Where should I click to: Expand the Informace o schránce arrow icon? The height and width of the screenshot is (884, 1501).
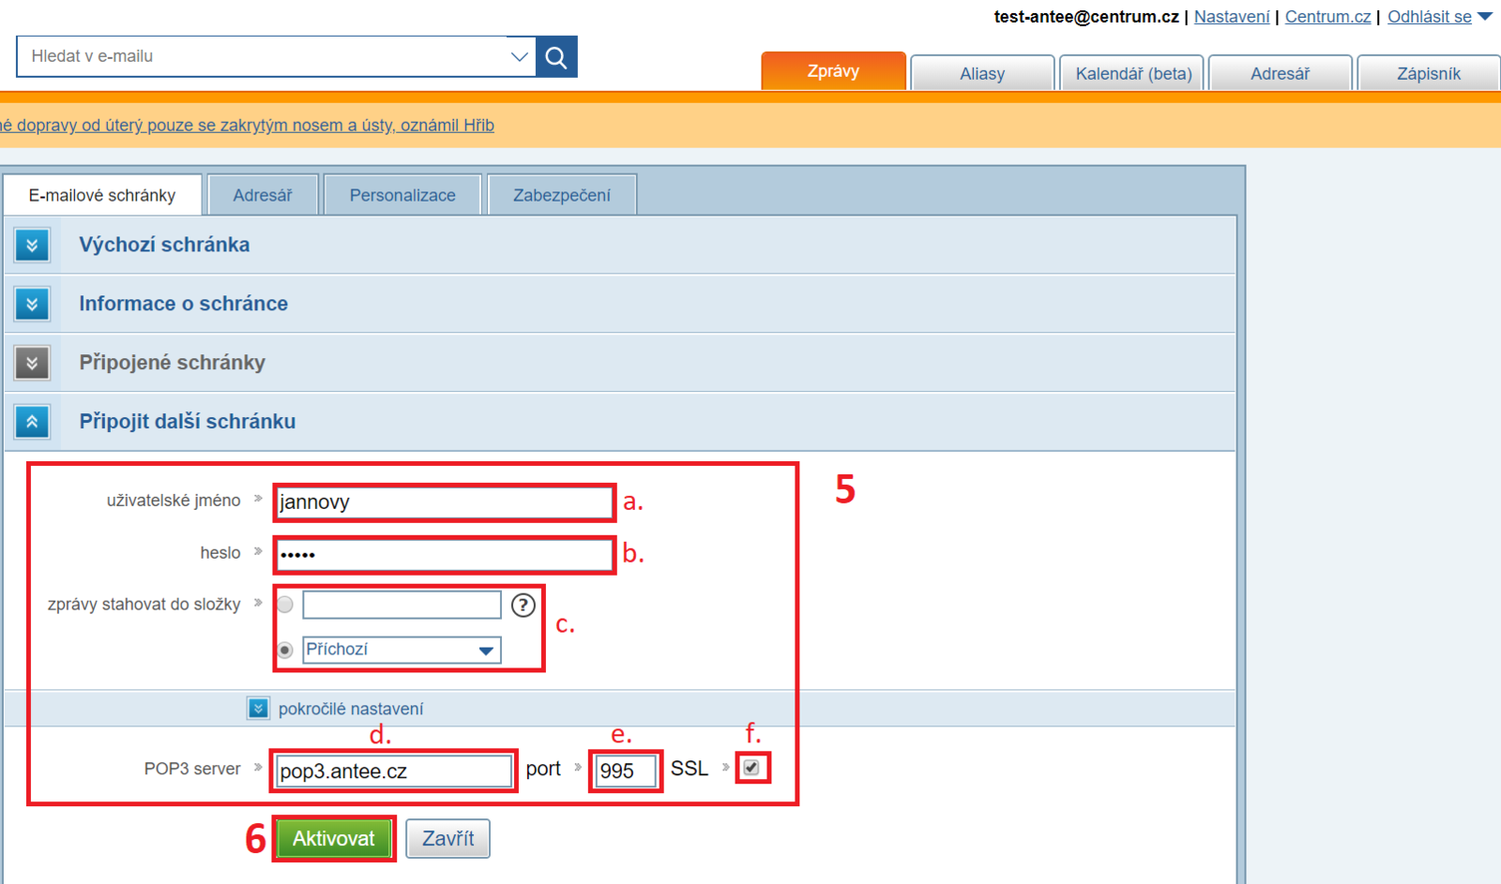click(32, 305)
